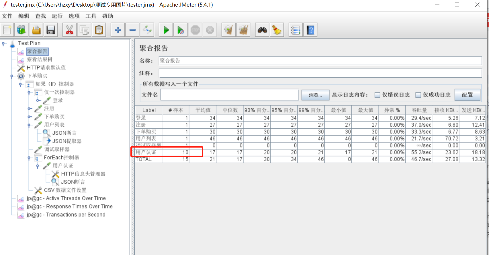Click the Shutdown threads toolbar icon

click(x=210, y=30)
